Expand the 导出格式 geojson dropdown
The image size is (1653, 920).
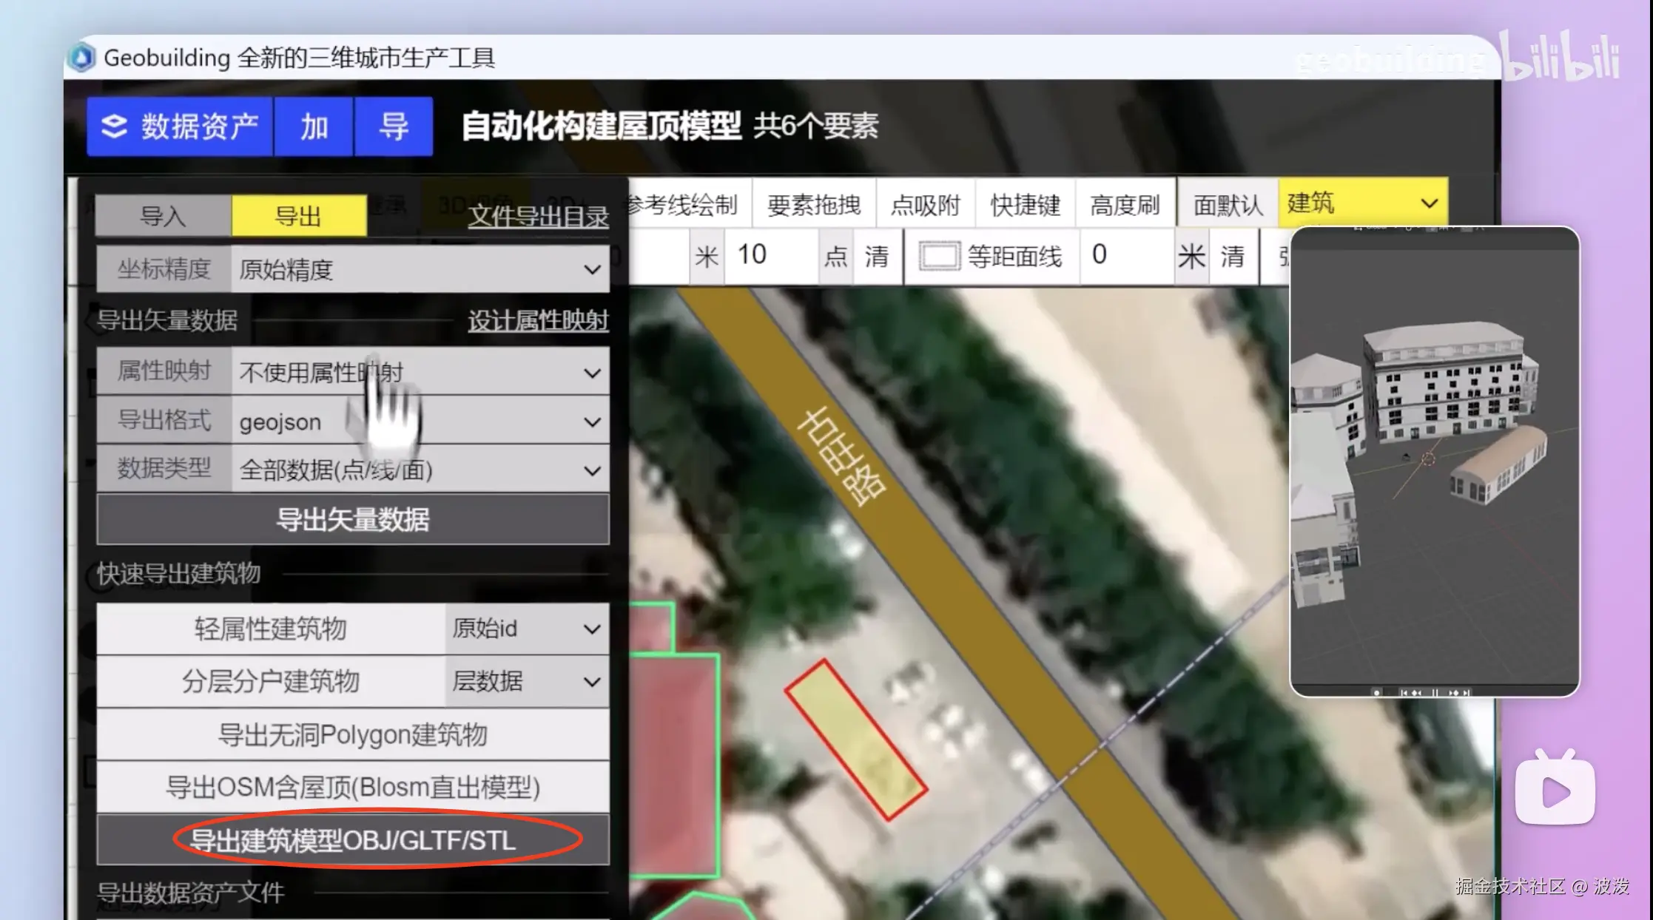(420, 422)
